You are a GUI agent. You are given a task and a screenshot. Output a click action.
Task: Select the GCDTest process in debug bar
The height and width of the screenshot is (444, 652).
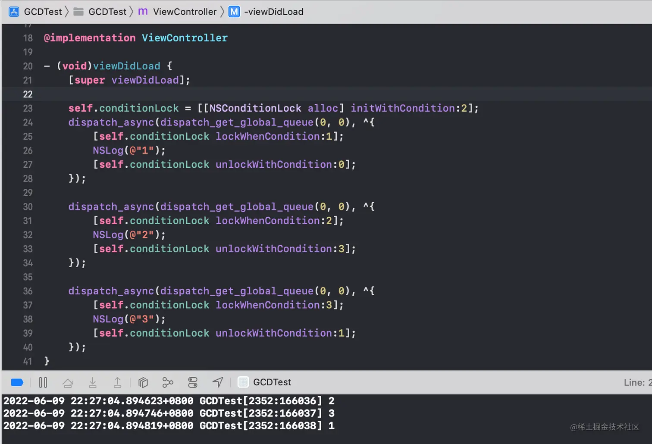click(x=272, y=382)
